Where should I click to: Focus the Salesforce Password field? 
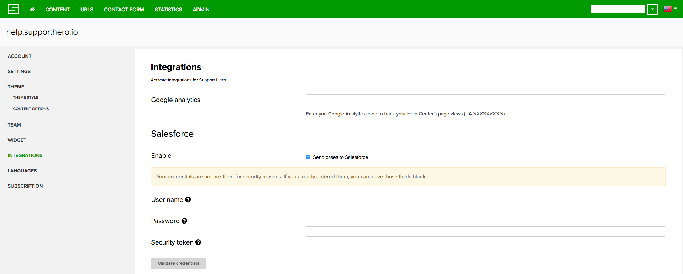[485, 221]
